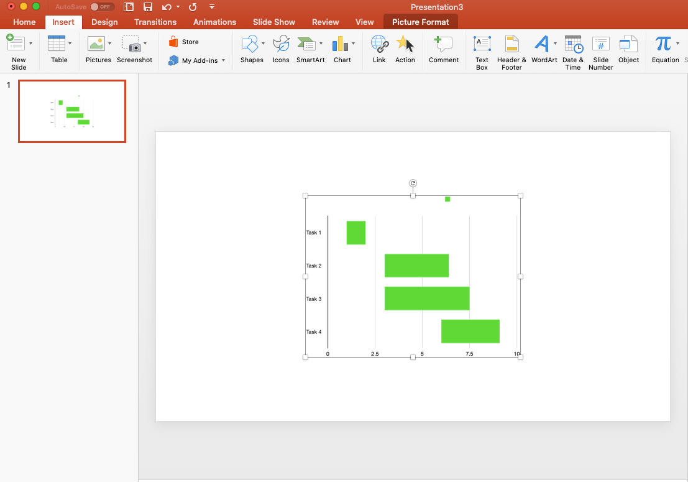Insert an Object

(628, 50)
